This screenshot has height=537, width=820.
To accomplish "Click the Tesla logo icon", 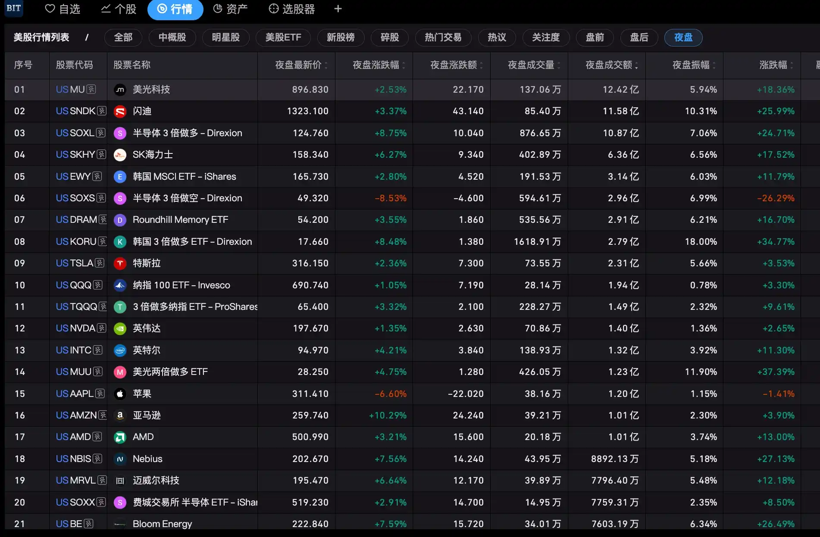I will pyautogui.click(x=120, y=263).
